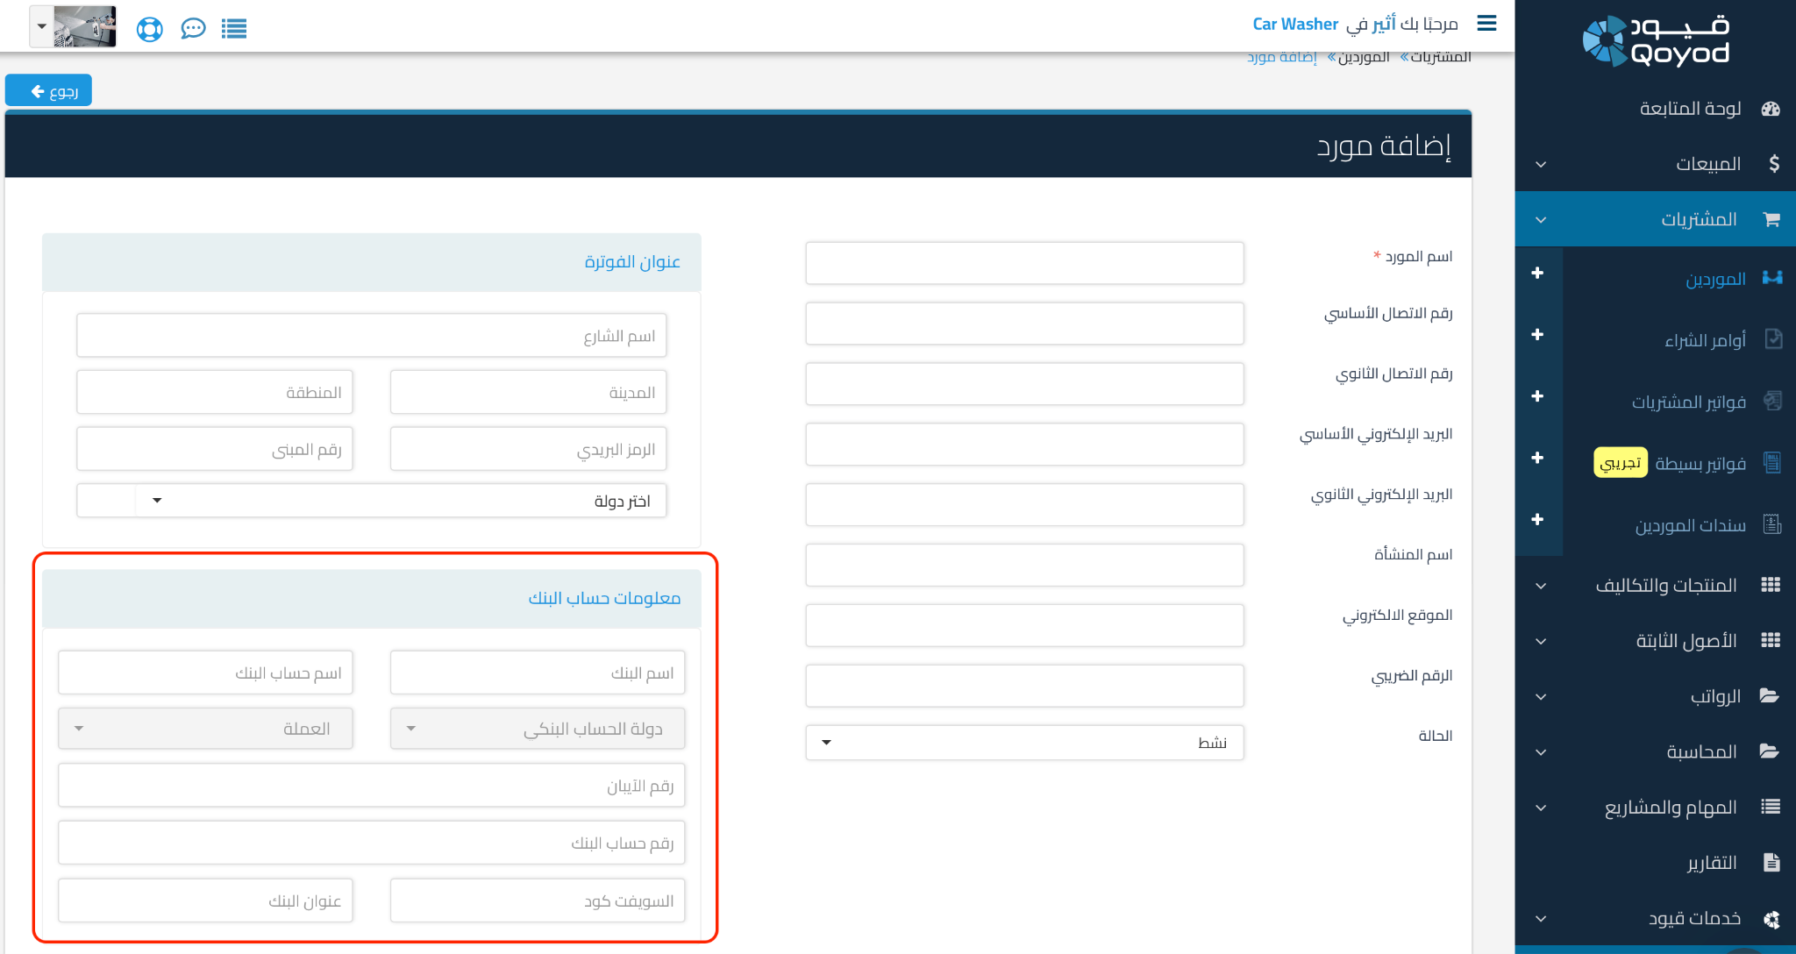Click the support help icon in top bar
This screenshot has width=1796, height=954.
[149, 28]
